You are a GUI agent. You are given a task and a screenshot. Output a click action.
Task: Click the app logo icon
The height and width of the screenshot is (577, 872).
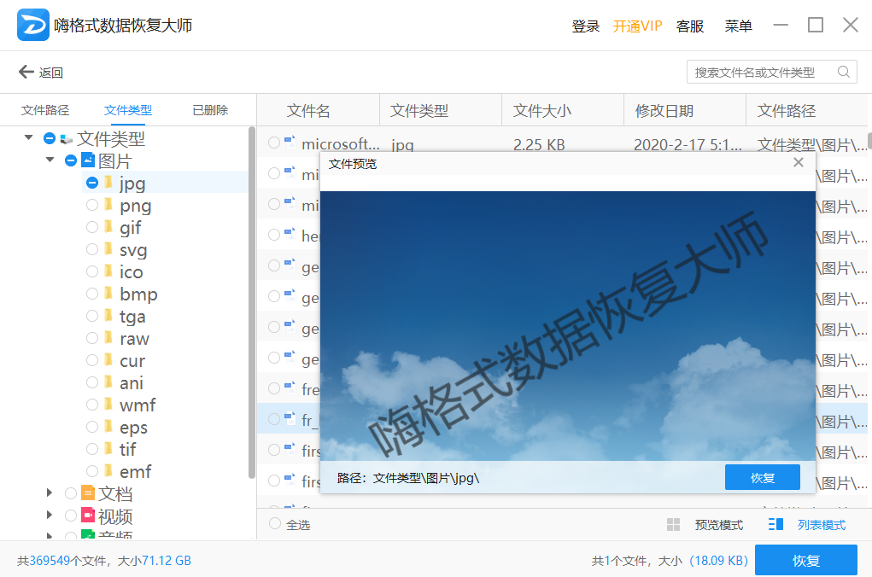32,25
